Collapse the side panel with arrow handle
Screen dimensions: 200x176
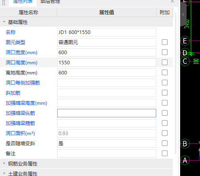(183, 15)
